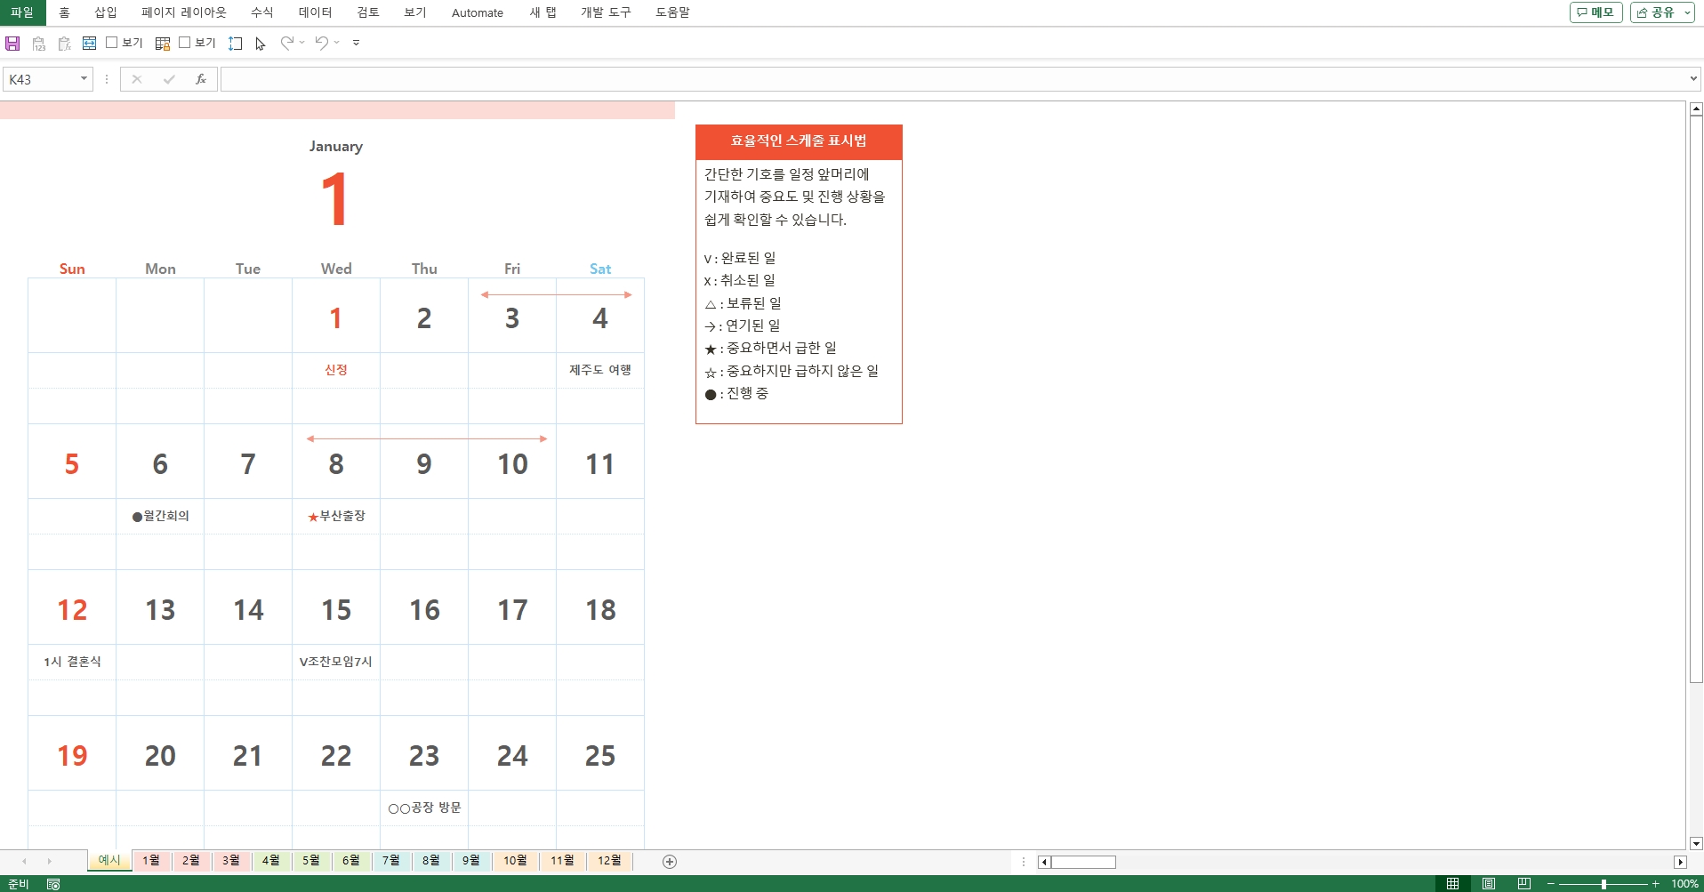Open the 개발 도구 ribbon tab

[x=606, y=12]
